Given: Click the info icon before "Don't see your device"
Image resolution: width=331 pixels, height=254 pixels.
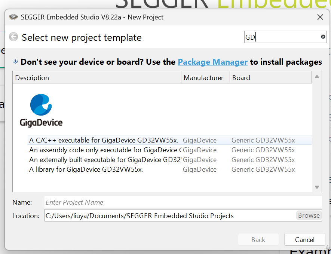Looking at the screenshot, I should click(x=16, y=62).
